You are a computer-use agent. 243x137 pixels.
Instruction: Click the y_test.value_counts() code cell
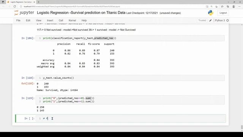click(x=130, y=78)
